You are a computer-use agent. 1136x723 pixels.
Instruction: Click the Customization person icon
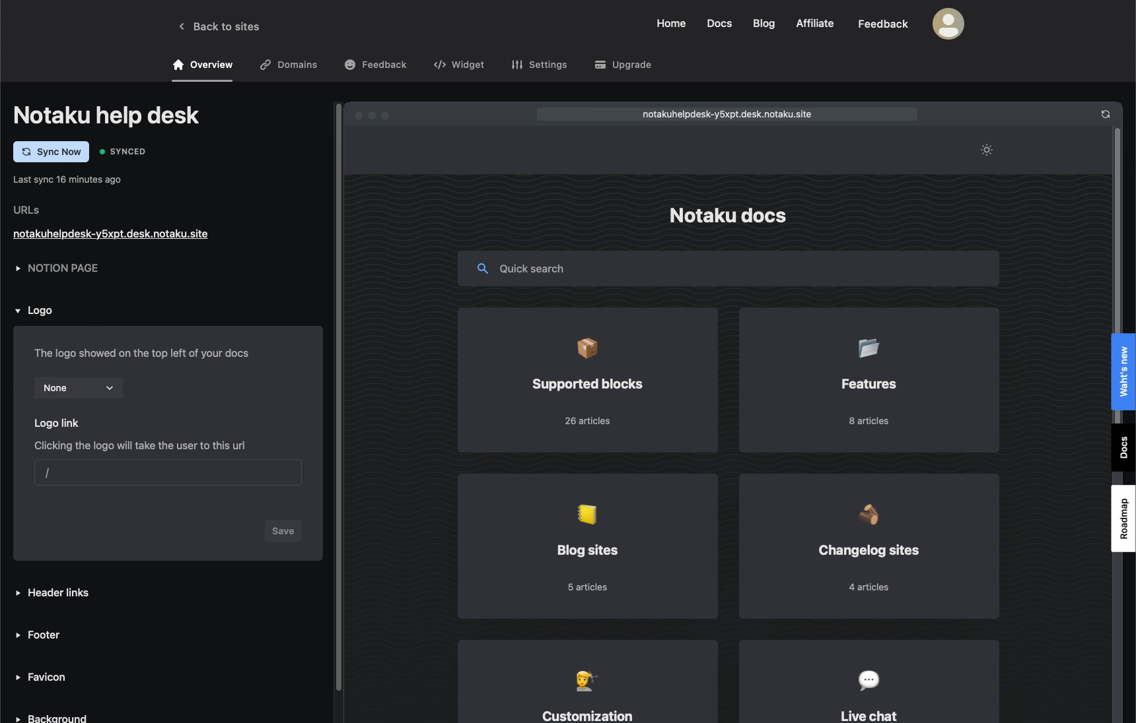pyautogui.click(x=587, y=680)
